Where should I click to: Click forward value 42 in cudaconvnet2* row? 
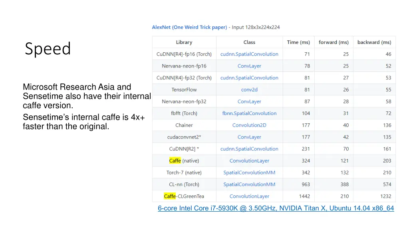[346, 137]
